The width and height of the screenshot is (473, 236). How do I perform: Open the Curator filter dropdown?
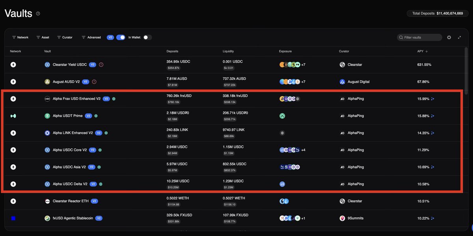tap(65, 37)
